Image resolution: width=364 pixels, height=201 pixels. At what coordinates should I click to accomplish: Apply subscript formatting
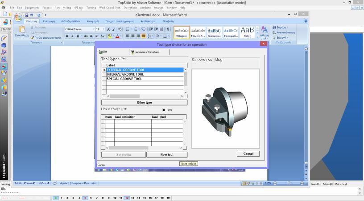(x=91, y=36)
